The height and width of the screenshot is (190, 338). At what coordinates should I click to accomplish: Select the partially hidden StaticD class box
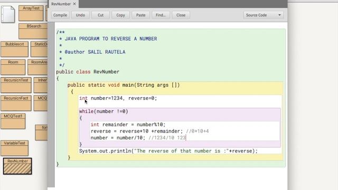pos(39,49)
